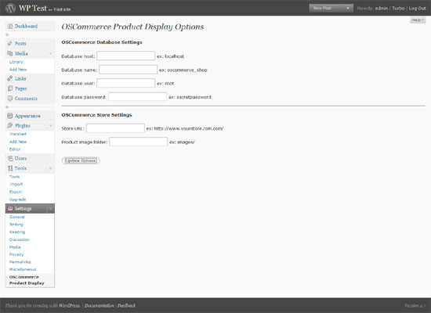The image size is (431, 313).
Task: Open the New Post dropdown arrow
Action: 348,9
